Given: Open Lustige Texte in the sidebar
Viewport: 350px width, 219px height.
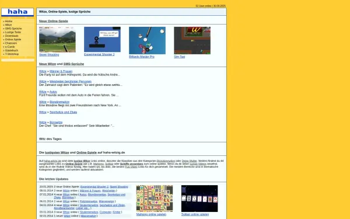Looking at the screenshot, I should (13, 32).
